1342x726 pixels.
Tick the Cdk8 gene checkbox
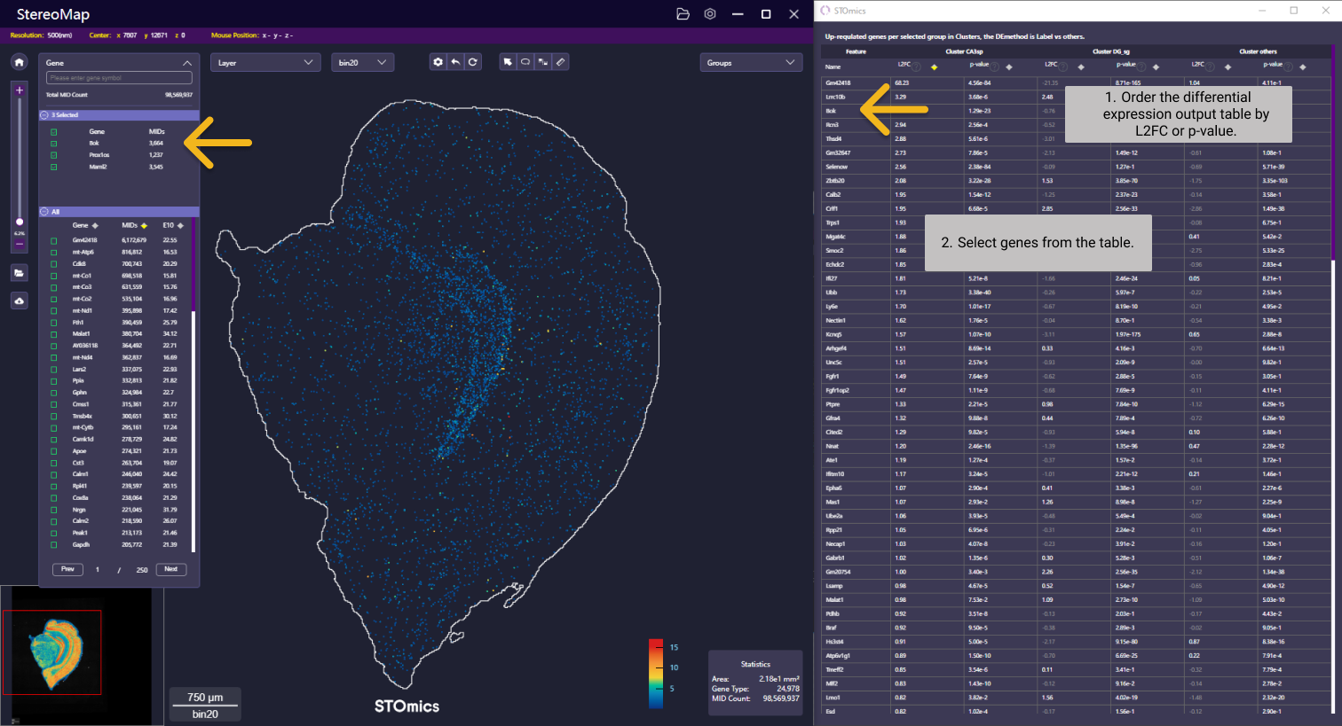[54, 264]
